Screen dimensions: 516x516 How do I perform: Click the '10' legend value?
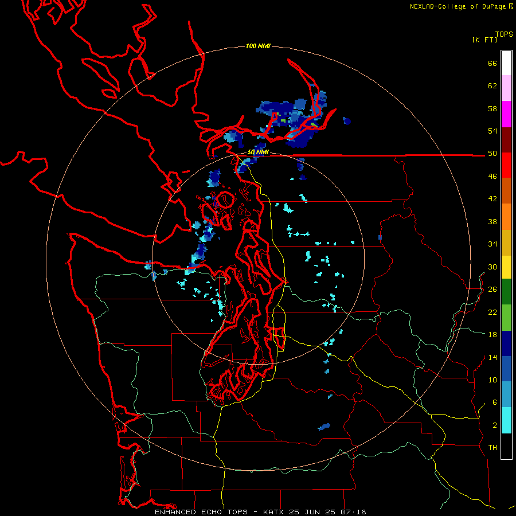pyautogui.click(x=492, y=380)
